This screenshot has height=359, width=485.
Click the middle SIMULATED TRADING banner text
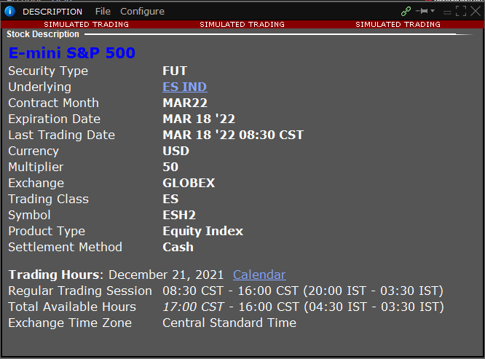click(242, 25)
